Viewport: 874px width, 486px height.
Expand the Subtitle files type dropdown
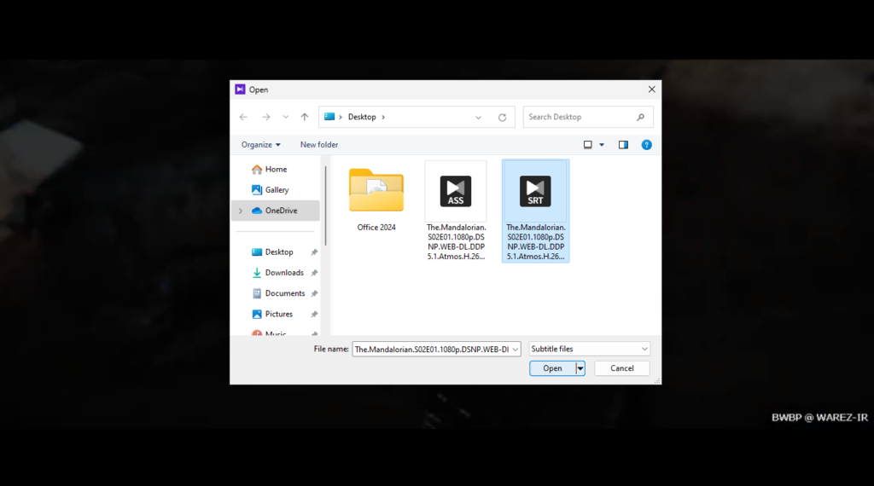[644, 349]
